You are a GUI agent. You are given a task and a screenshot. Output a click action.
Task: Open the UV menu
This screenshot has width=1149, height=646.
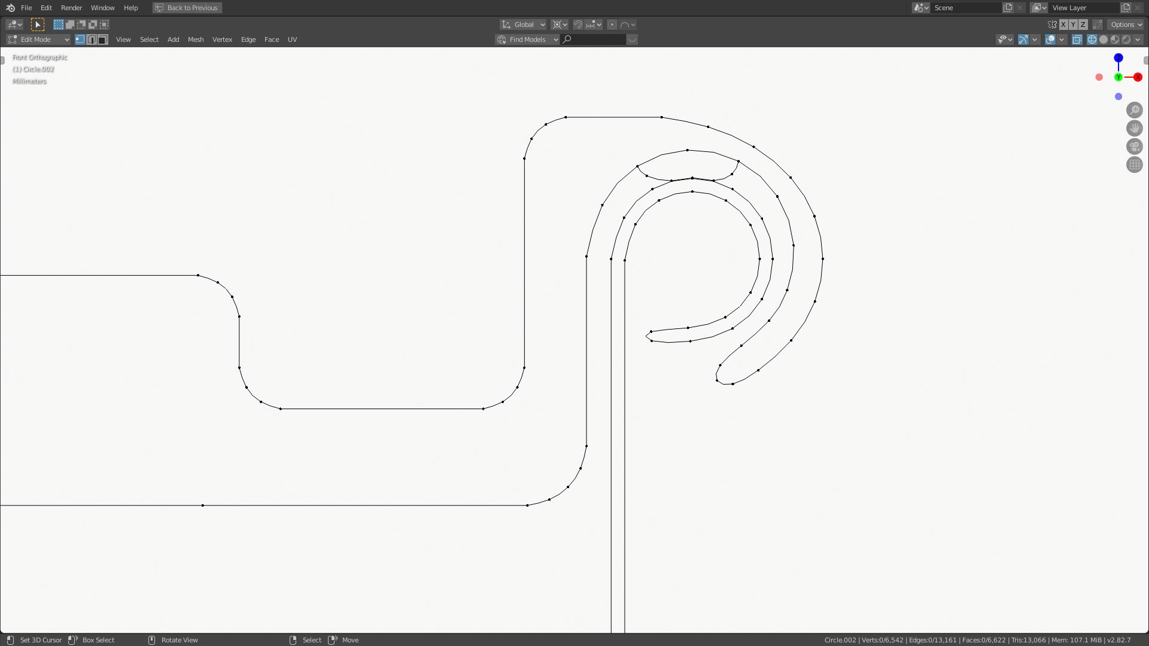pos(292,39)
